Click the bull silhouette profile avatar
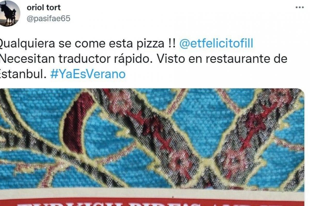 pos(9,13)
